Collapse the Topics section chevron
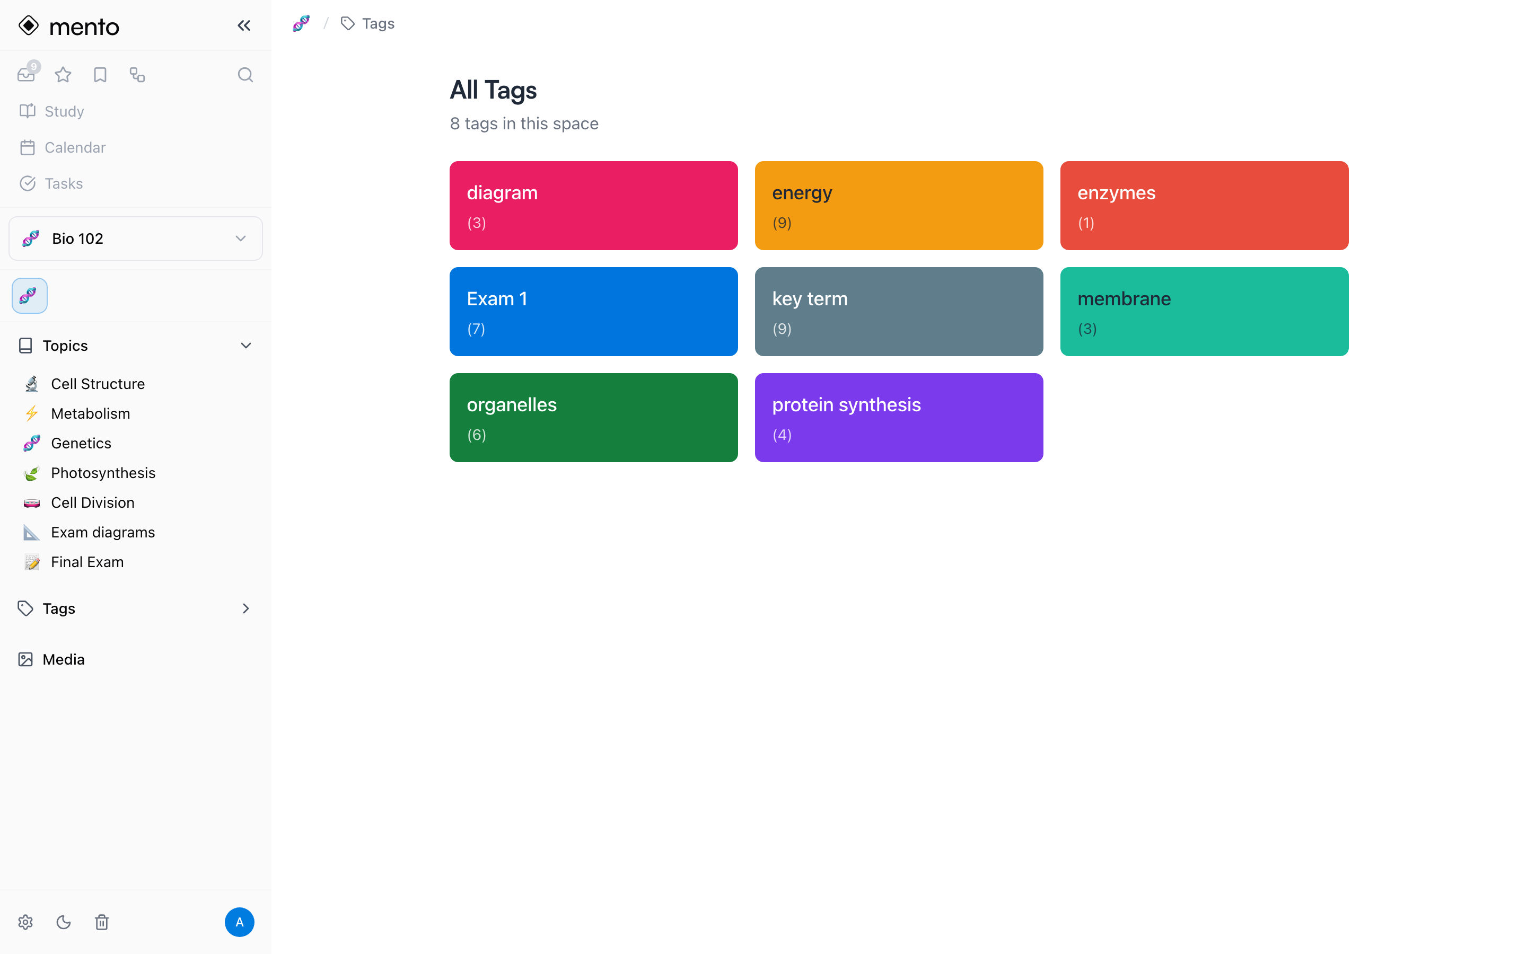The image size is (1527, 954). pyautogui.click(x=246, y=346)
